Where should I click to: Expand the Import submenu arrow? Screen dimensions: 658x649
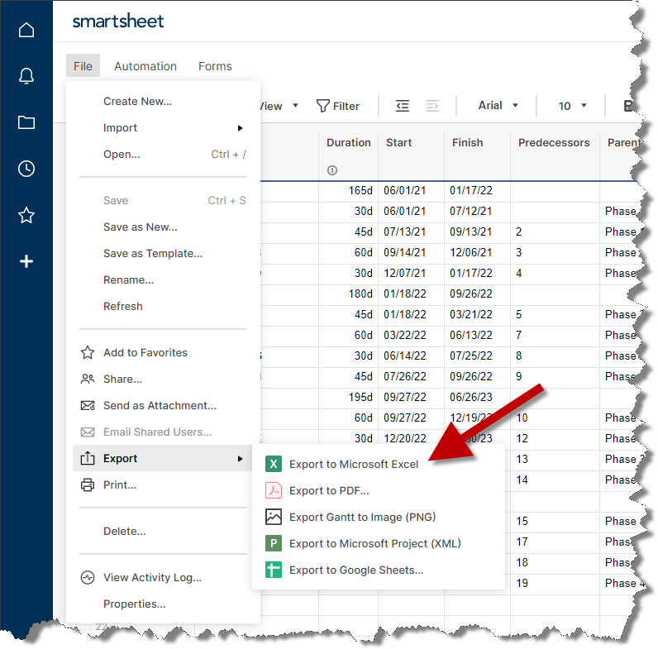tap(240, 127)
